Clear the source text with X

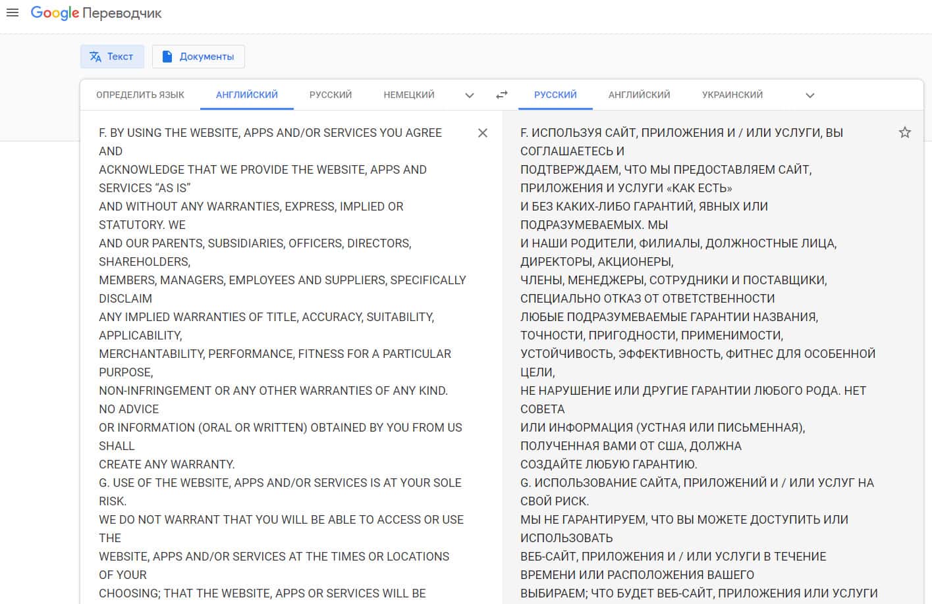[483, 133]
